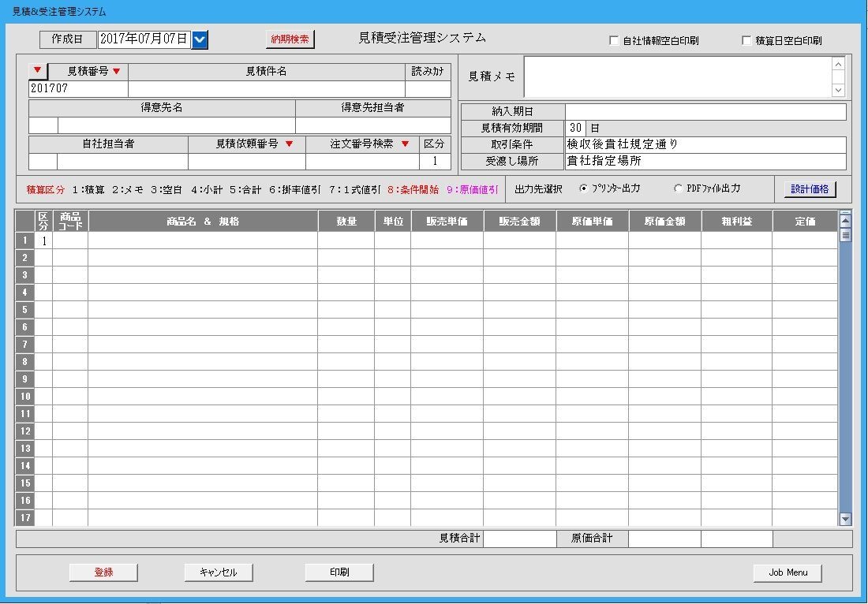Open the 見積依頼番号 red triangle lookup

[289, 144]
